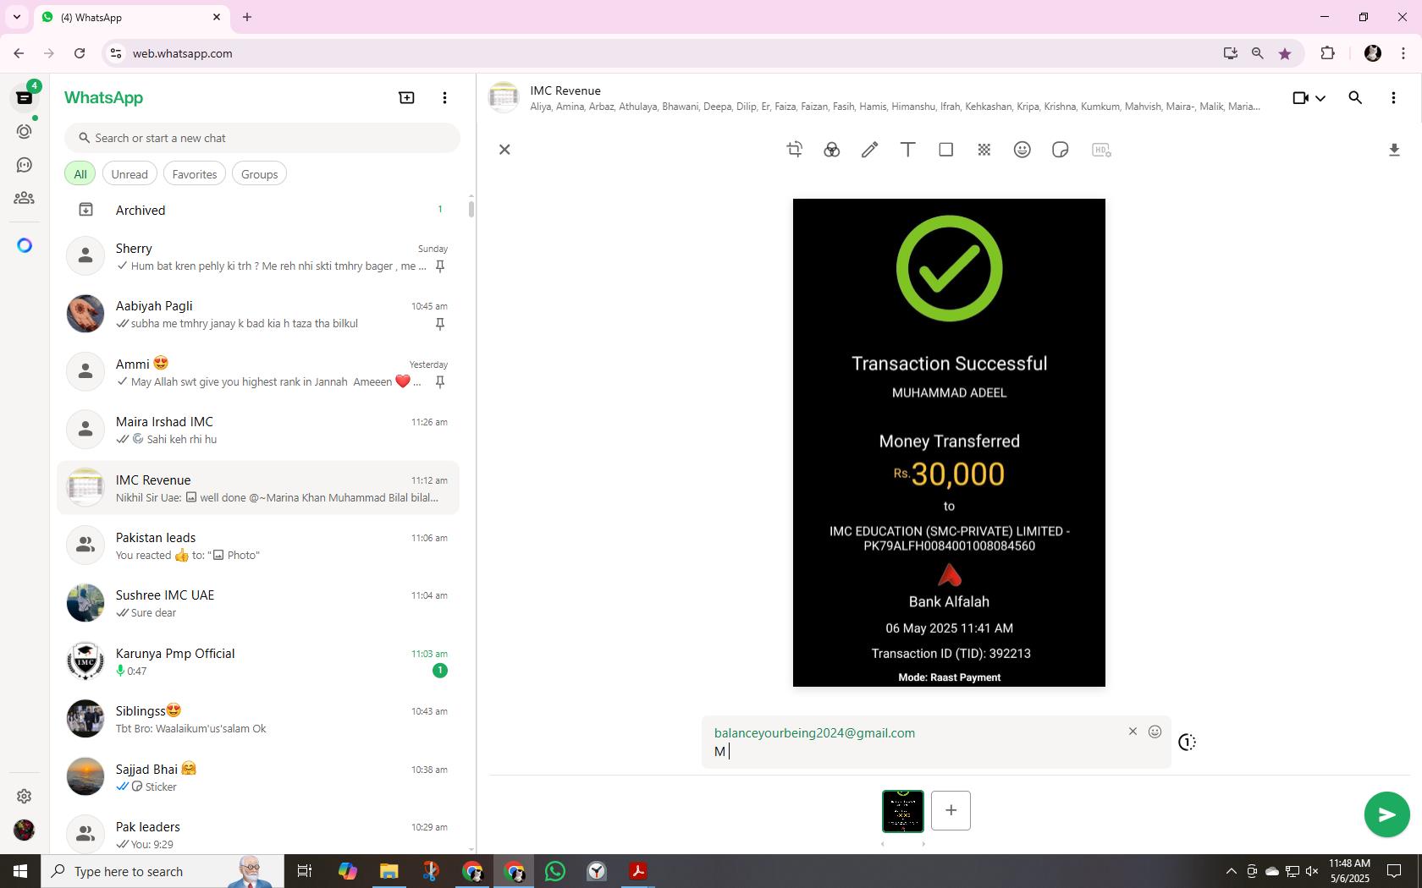This screenshot has height=888, width=1422.
Task: Open Chrome profile avatar
Action: coord(1373,53)
